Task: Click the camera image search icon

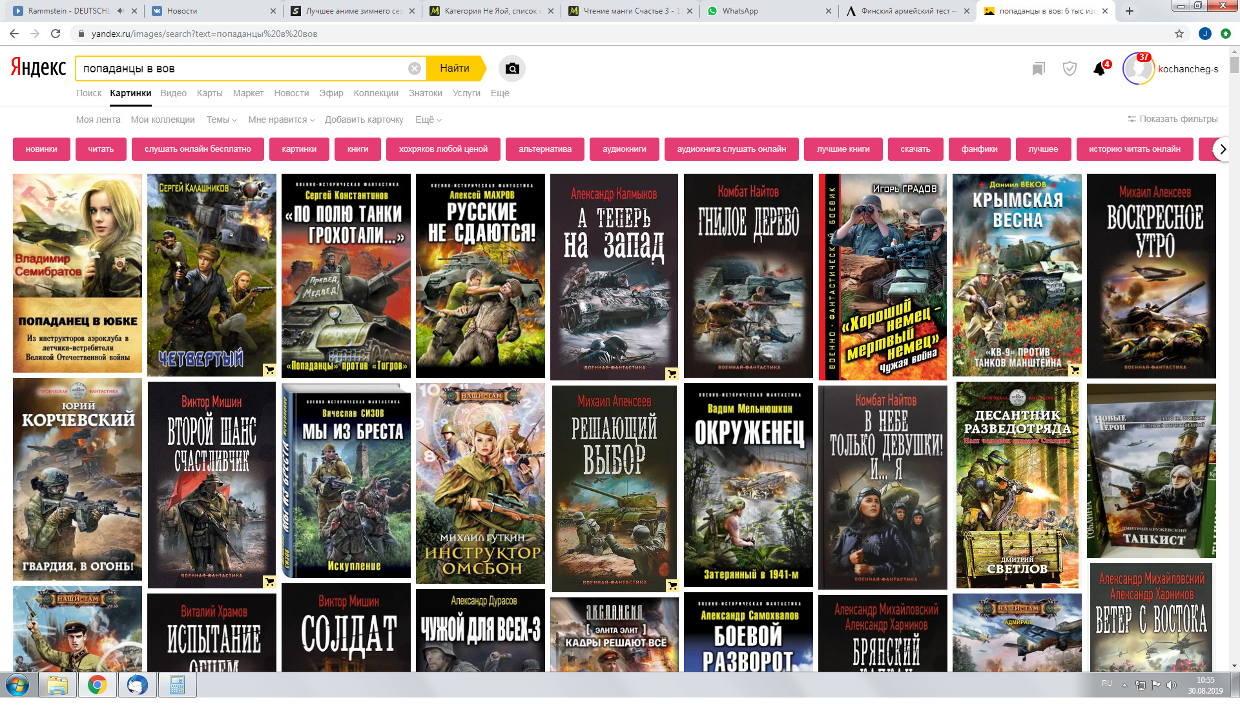Action: (512, 68)
